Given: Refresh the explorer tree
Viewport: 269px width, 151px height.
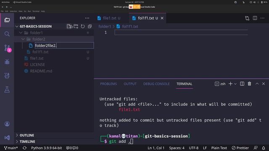Looking at the screenshot, I should pos(83,26).
